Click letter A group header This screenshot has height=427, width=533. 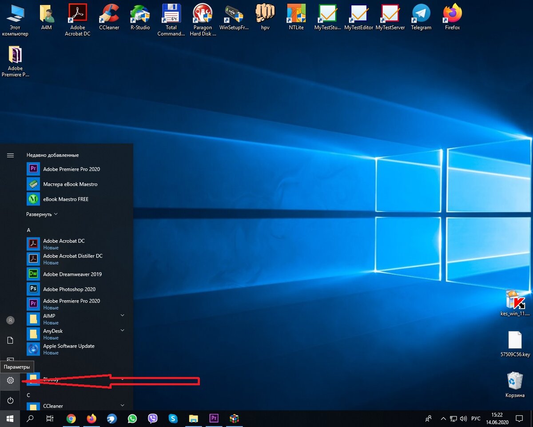pyautogui.click(x=28, y=230)
